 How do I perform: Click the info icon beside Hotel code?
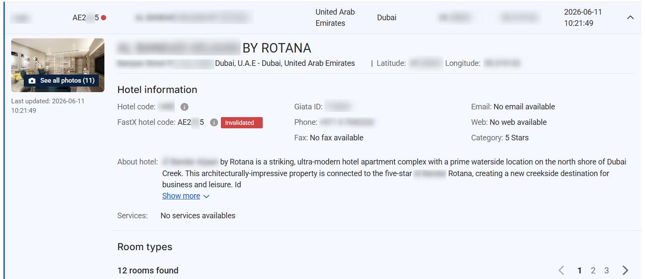pos(184,107)
